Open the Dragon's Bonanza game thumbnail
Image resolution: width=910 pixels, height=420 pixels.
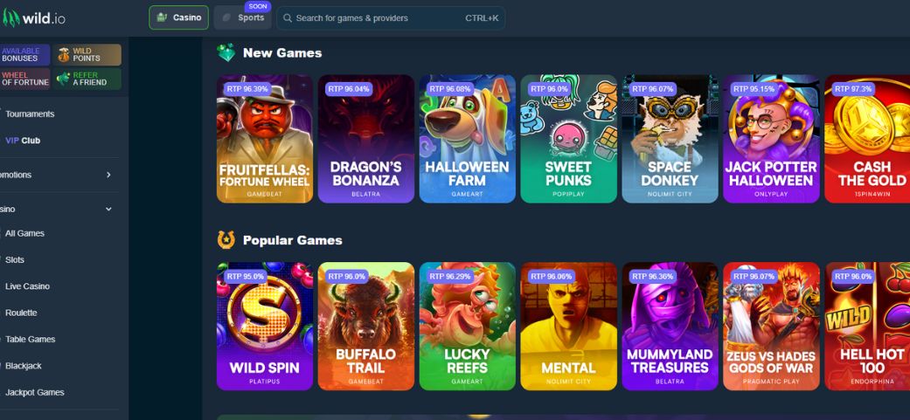point(366,139)
